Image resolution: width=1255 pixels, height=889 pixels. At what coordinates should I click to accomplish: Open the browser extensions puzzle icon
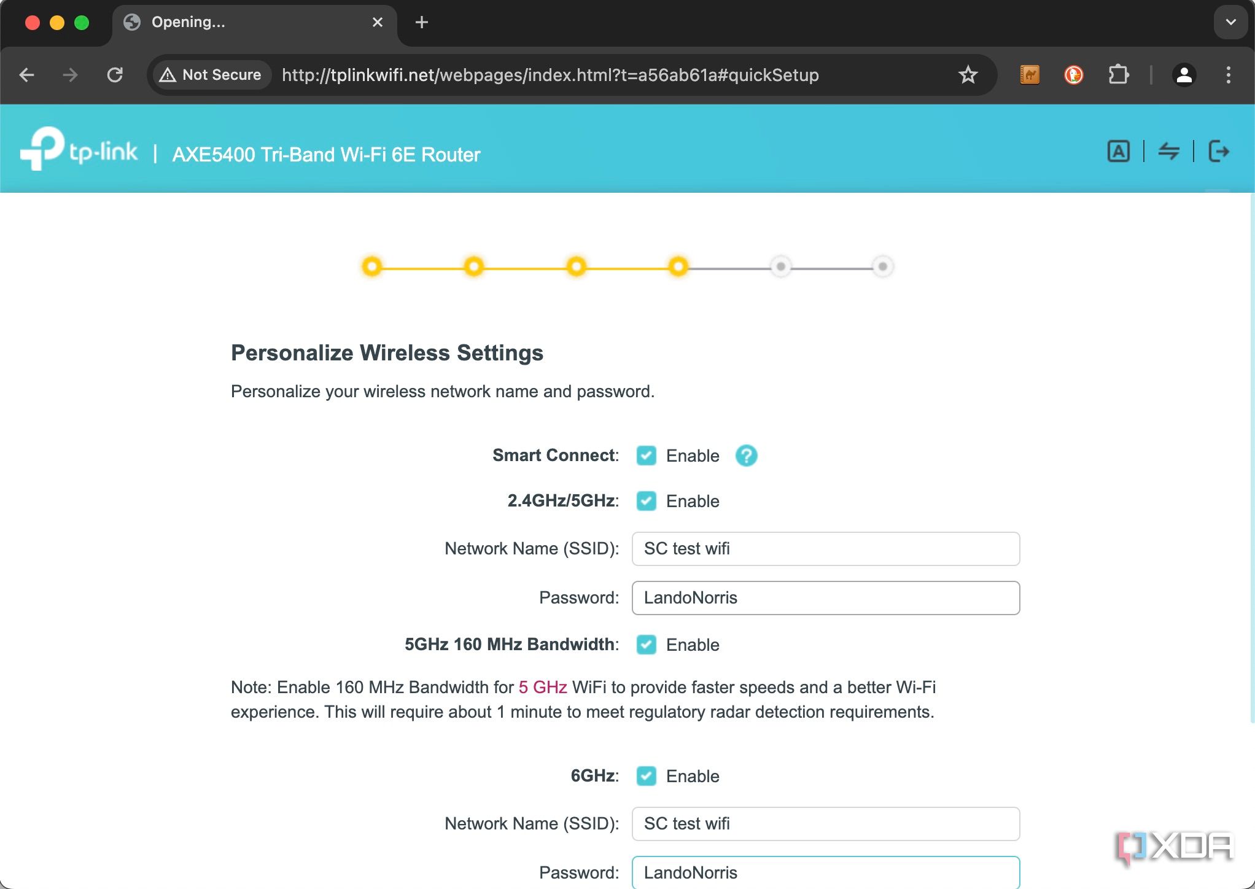1118,75
